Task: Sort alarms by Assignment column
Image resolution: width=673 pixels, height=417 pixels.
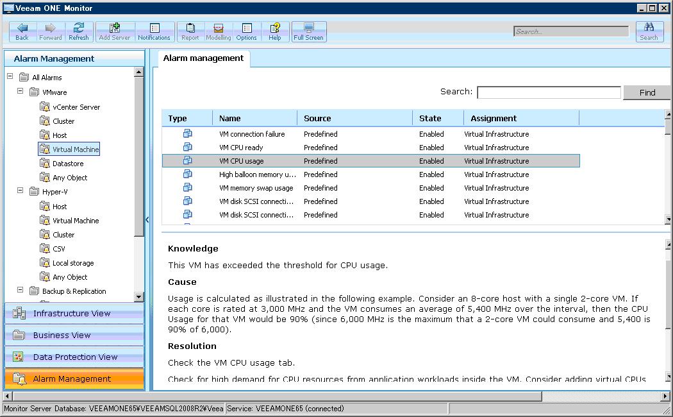Action: click(x=522, y=118)
